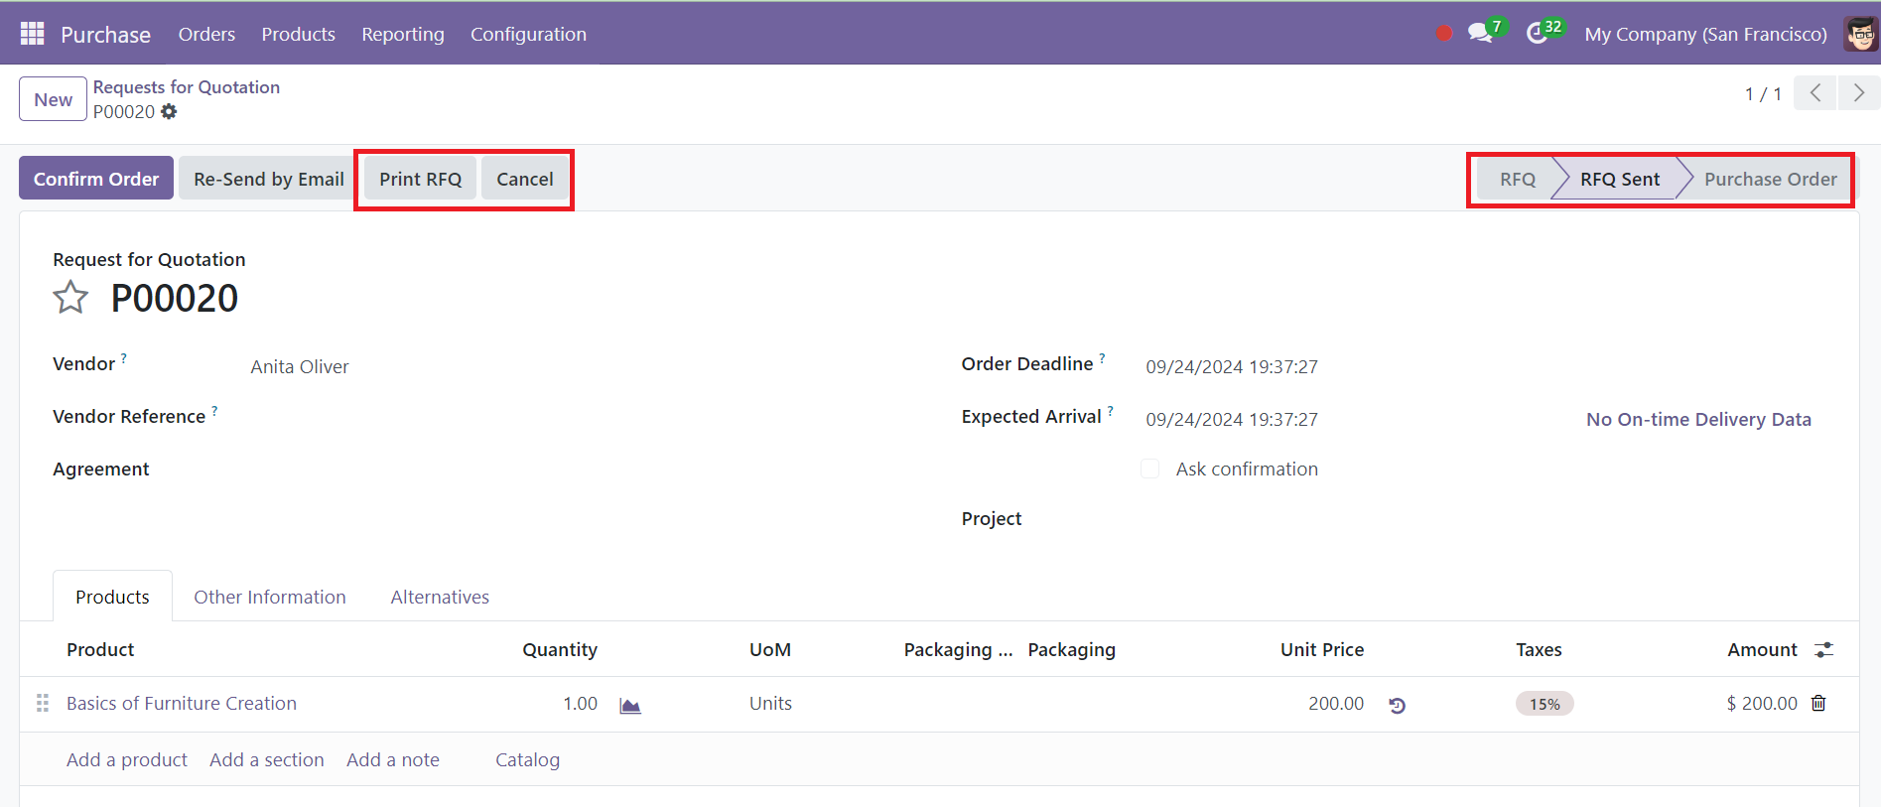Open the gear actions menu next to P00020
1881x807 pixels.
click(x=169, y=112)
